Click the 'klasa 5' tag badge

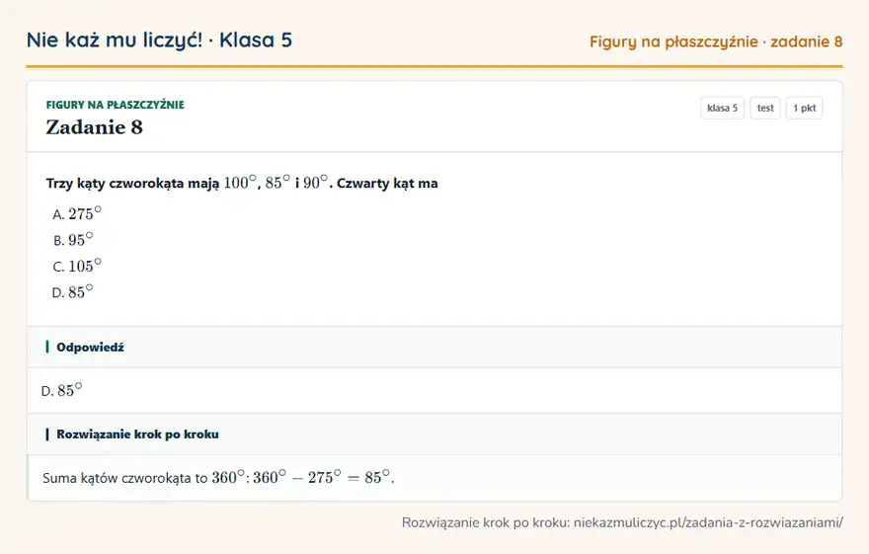tap(722, 108)
